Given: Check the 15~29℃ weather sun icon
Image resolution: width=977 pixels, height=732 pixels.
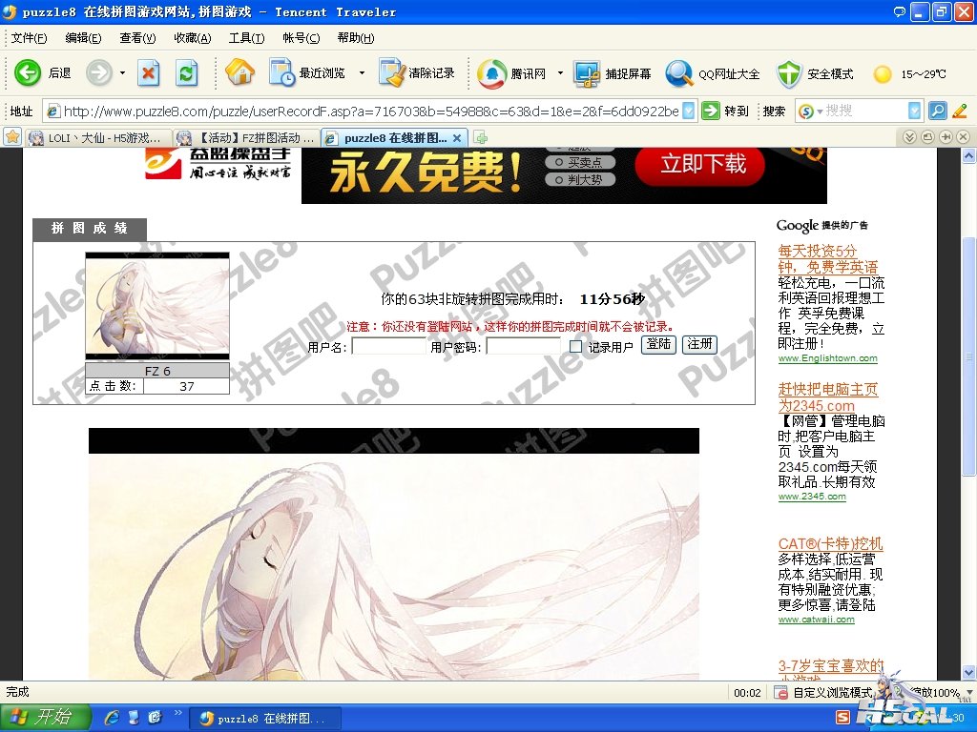Looking at the screenshot, I should click(x=883, y=74).
